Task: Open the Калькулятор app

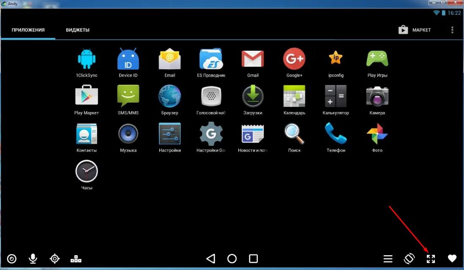Action: coord(336,96)
